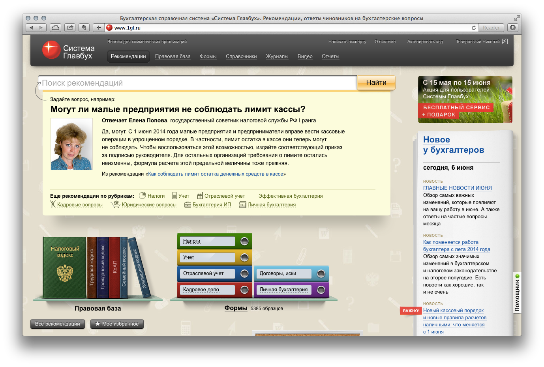The image size is (544, 367).
Task: Open iCloud tabs in the browser toolbar
Action: (x=56, y=28)
